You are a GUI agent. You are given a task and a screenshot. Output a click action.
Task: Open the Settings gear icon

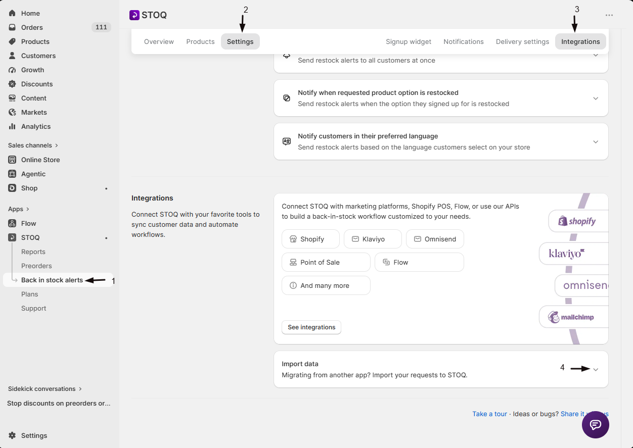coord(12,435)
